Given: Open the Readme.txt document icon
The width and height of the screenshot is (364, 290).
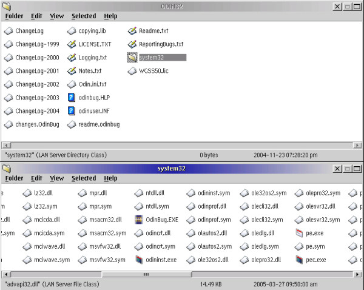Looking at the screenshot, I should (x=132, y=31).
